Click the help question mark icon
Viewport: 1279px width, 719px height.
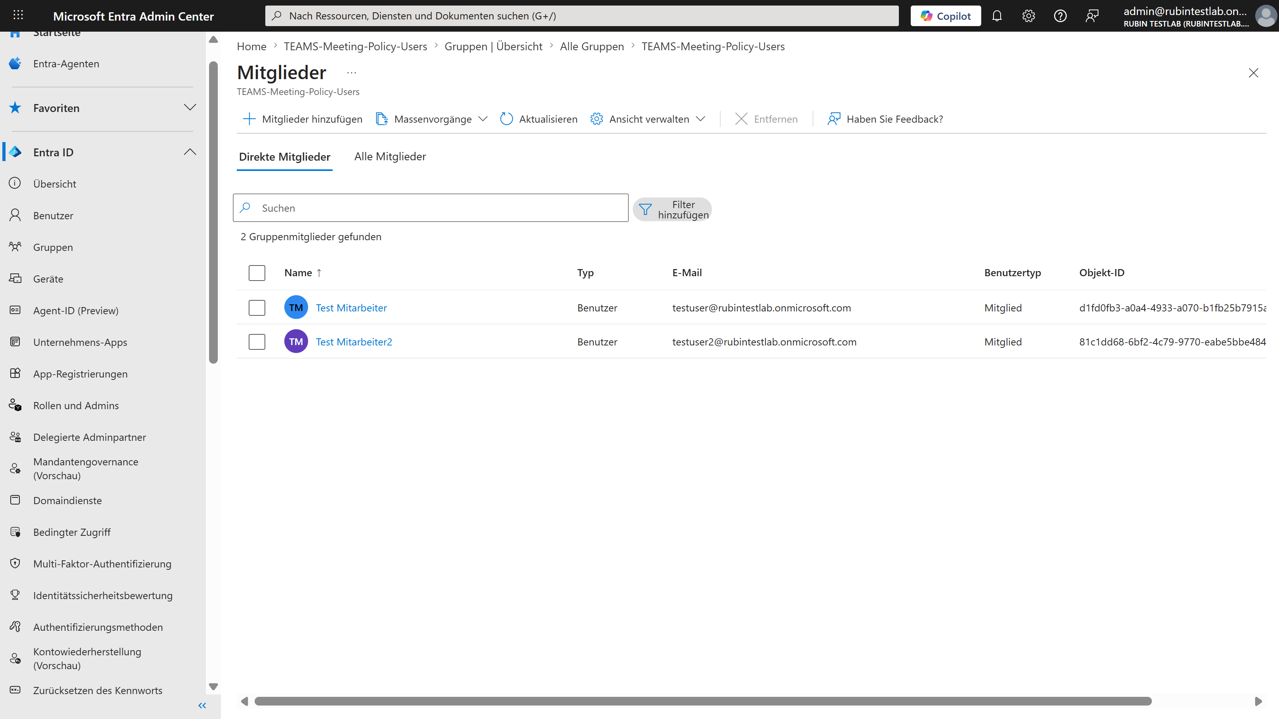[1060, 16]
